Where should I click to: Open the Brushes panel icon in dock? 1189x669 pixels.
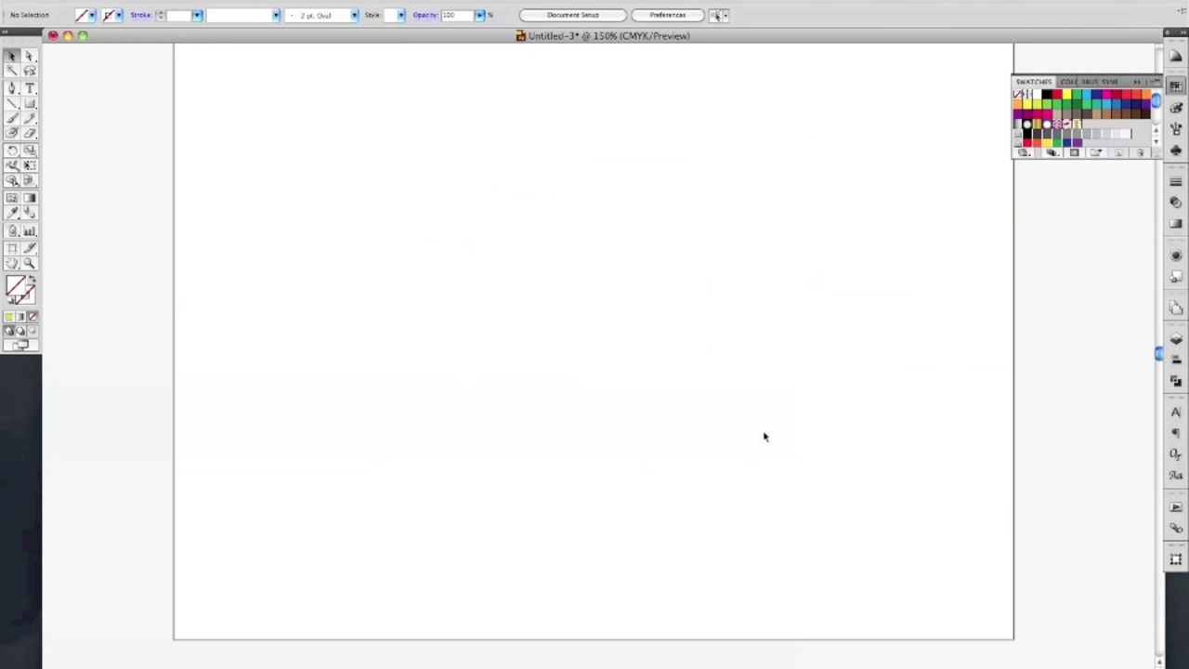click(1176, 128)
